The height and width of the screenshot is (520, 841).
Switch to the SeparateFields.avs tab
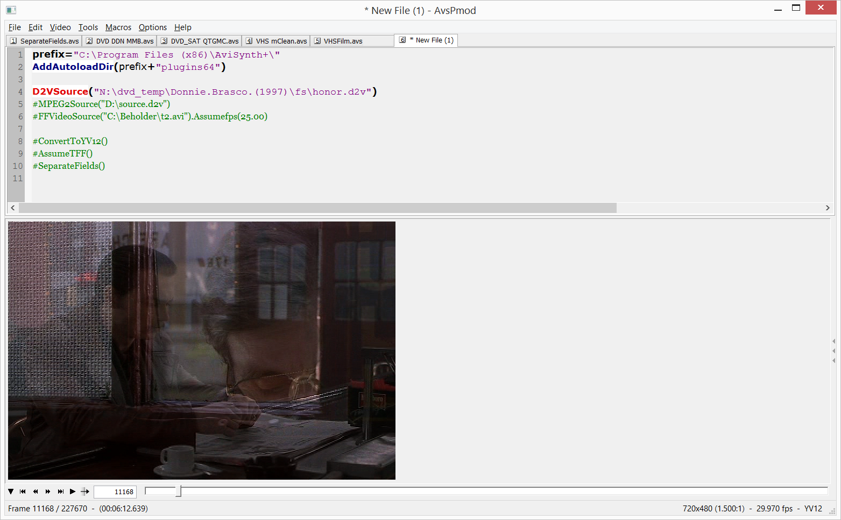pos(45,41)
